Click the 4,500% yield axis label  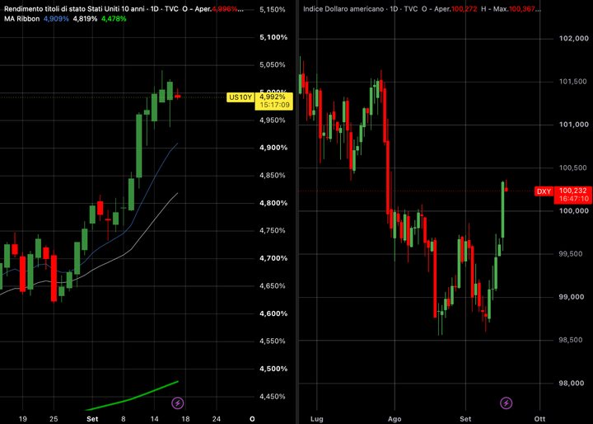point(273,369)
